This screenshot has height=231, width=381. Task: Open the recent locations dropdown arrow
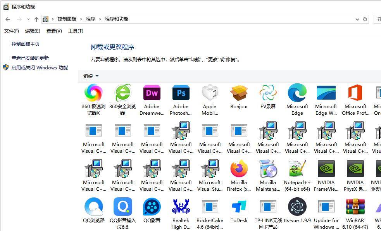coord(28,19)
